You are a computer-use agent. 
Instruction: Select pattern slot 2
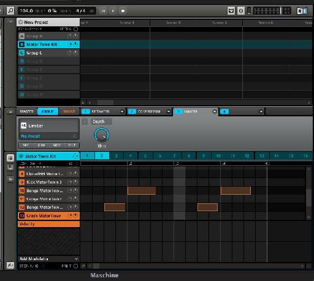point(102,156)
